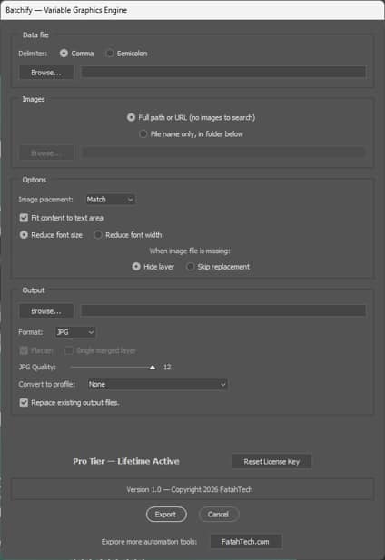Click the Data file path field
The width and height of the screenshot is (385, 560).
click(x=223, y=72)
